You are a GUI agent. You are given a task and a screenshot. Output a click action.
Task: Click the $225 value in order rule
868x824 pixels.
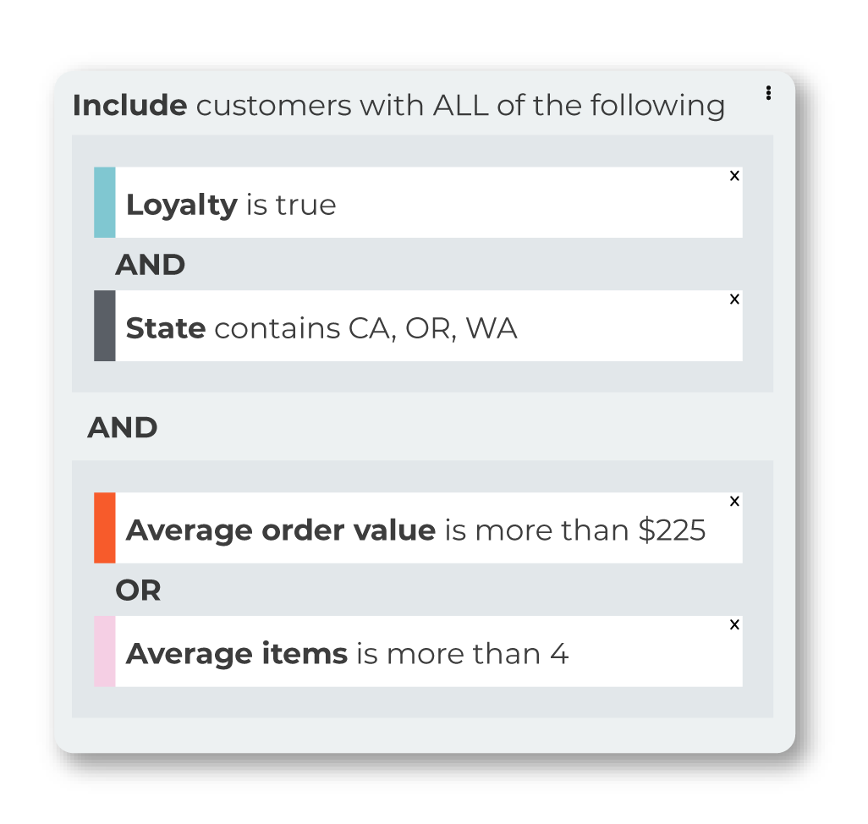tap(672, 530)
